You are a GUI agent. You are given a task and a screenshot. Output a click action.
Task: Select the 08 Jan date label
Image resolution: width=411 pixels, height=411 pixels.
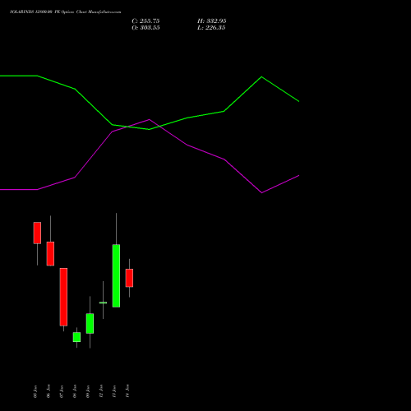pos(75,391)
